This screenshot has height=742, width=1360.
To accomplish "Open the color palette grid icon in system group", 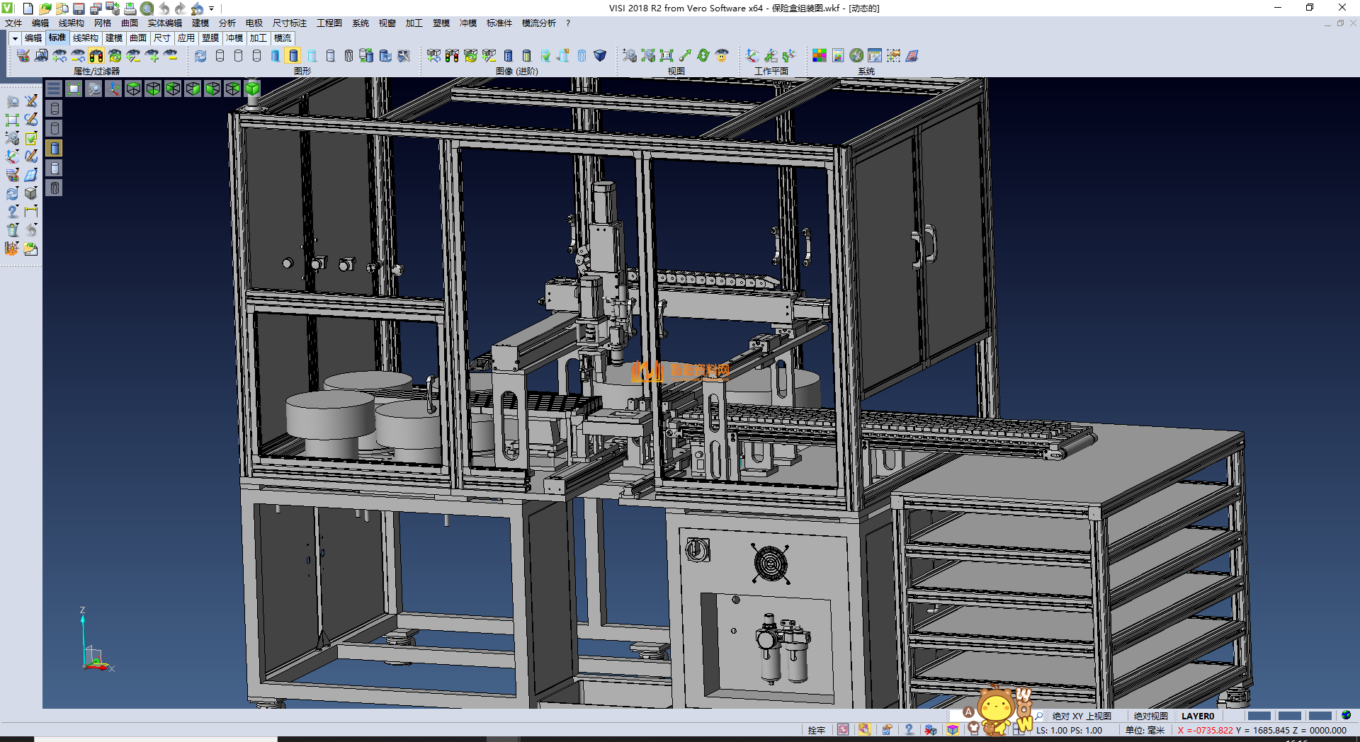I will 820,56.
